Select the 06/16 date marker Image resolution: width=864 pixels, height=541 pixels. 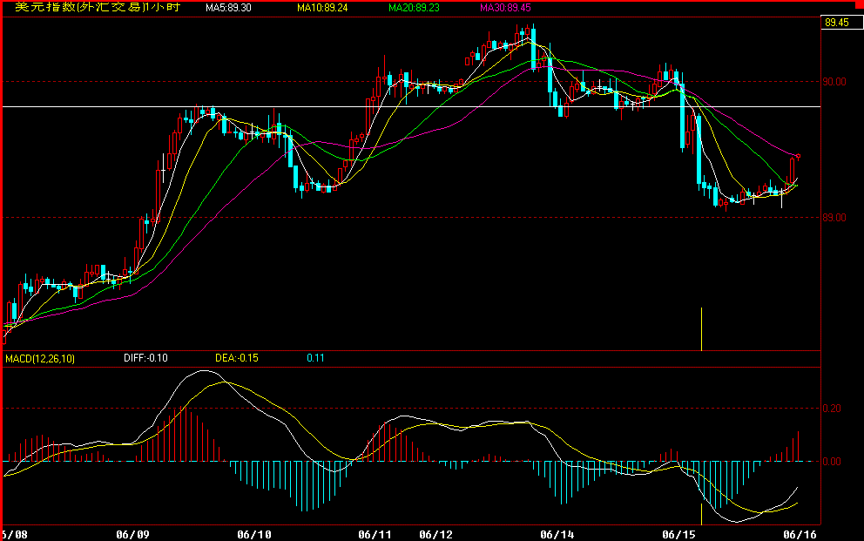[800, 533]
